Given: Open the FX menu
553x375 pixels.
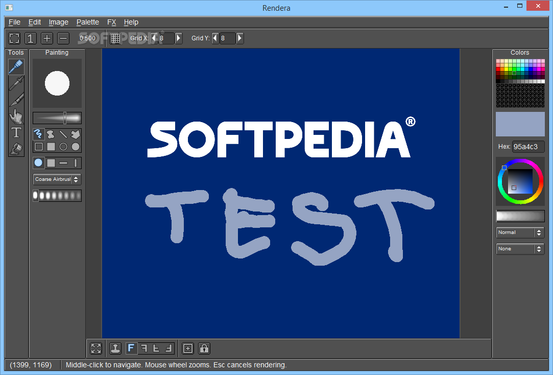Looking at the screenshot, I should tap(111, 22).
